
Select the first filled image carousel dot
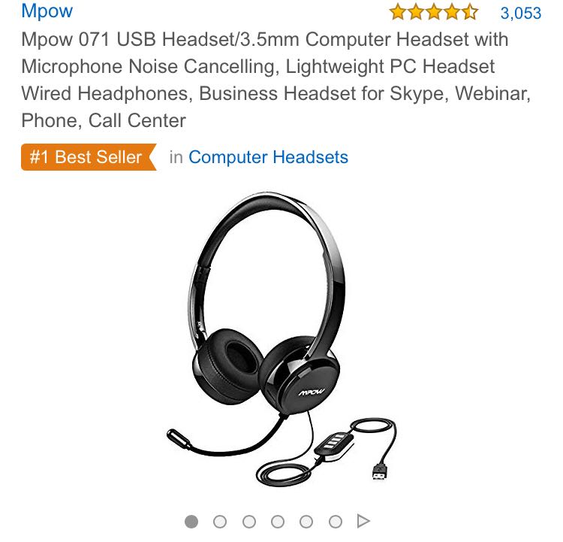pos(191,522)
